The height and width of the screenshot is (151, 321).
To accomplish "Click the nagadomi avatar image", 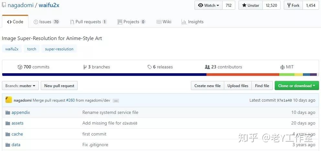I will click(9, 100).
